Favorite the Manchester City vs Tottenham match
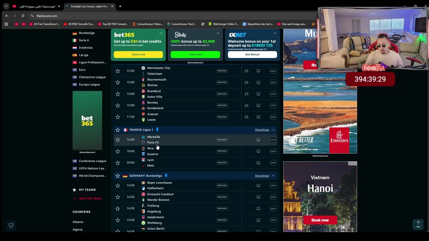 click(x=118, y=71)
